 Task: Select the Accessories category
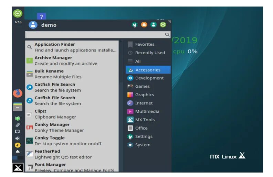tap(148, 70)
